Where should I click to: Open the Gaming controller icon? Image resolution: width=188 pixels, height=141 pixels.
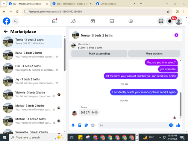(x=131, y=21)
